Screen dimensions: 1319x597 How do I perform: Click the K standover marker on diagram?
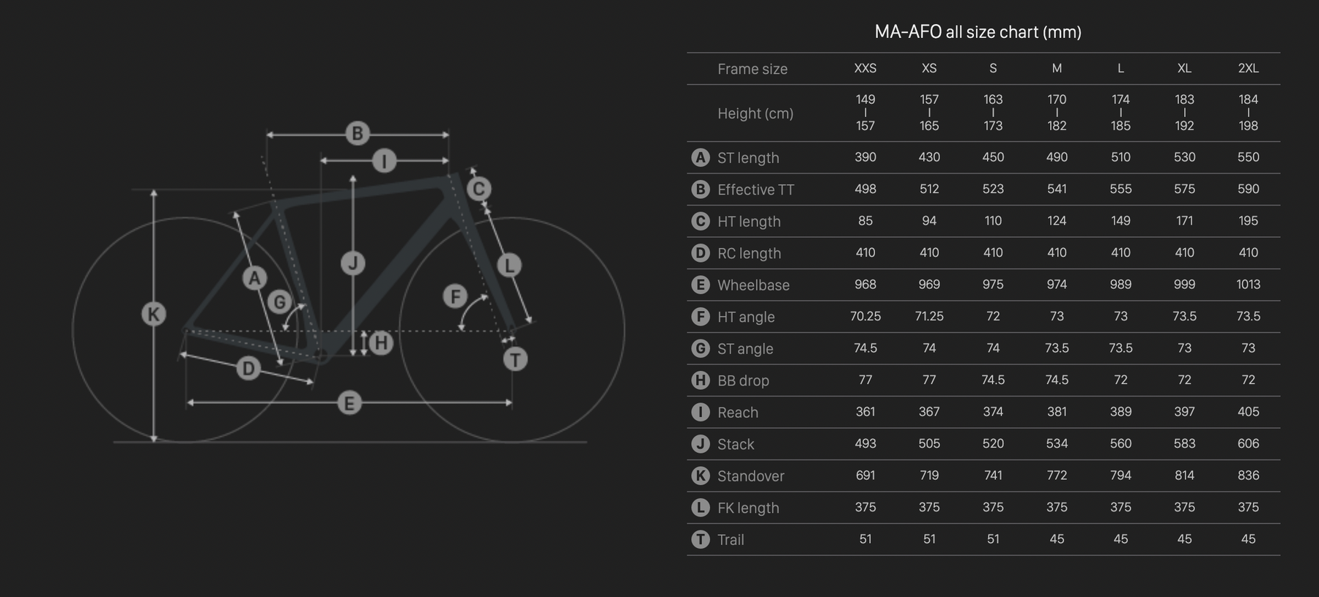153,315
